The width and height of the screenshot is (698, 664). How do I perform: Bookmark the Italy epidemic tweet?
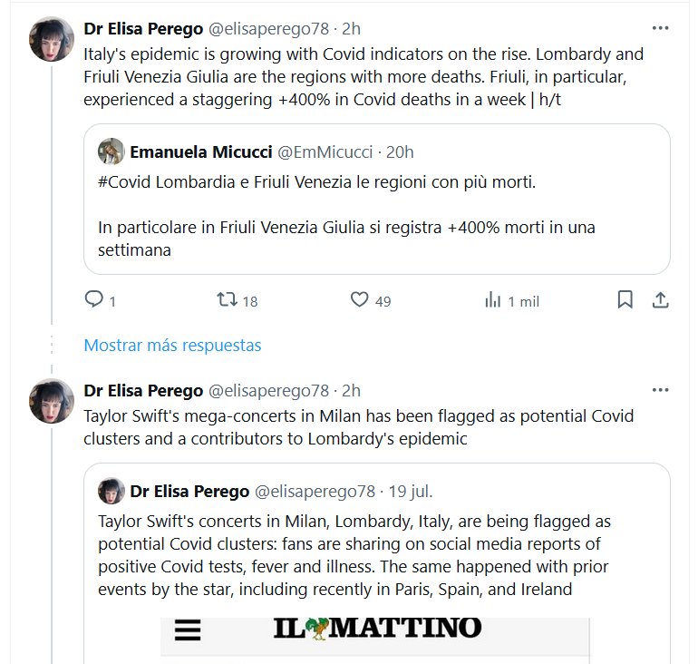coord(625,299)
